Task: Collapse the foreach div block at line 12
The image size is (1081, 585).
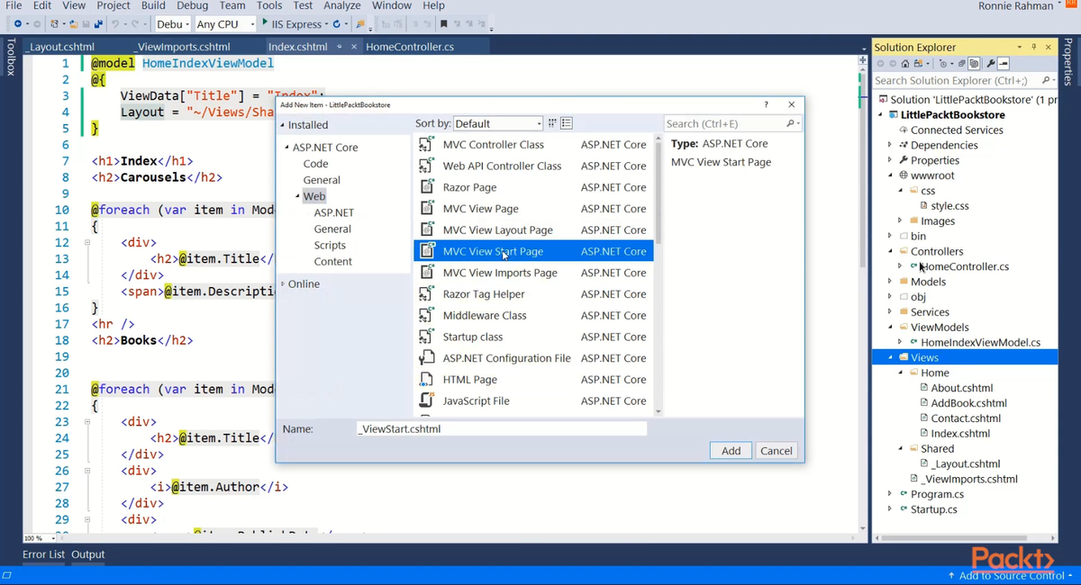Action: (x=87, y=243)
